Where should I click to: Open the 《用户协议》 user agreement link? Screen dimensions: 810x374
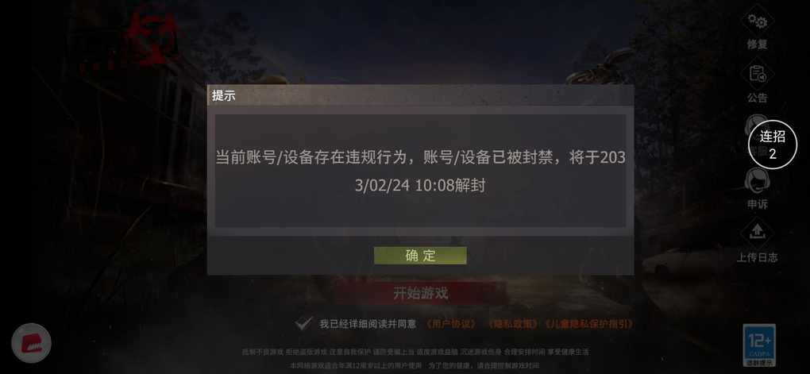(450, 324)
